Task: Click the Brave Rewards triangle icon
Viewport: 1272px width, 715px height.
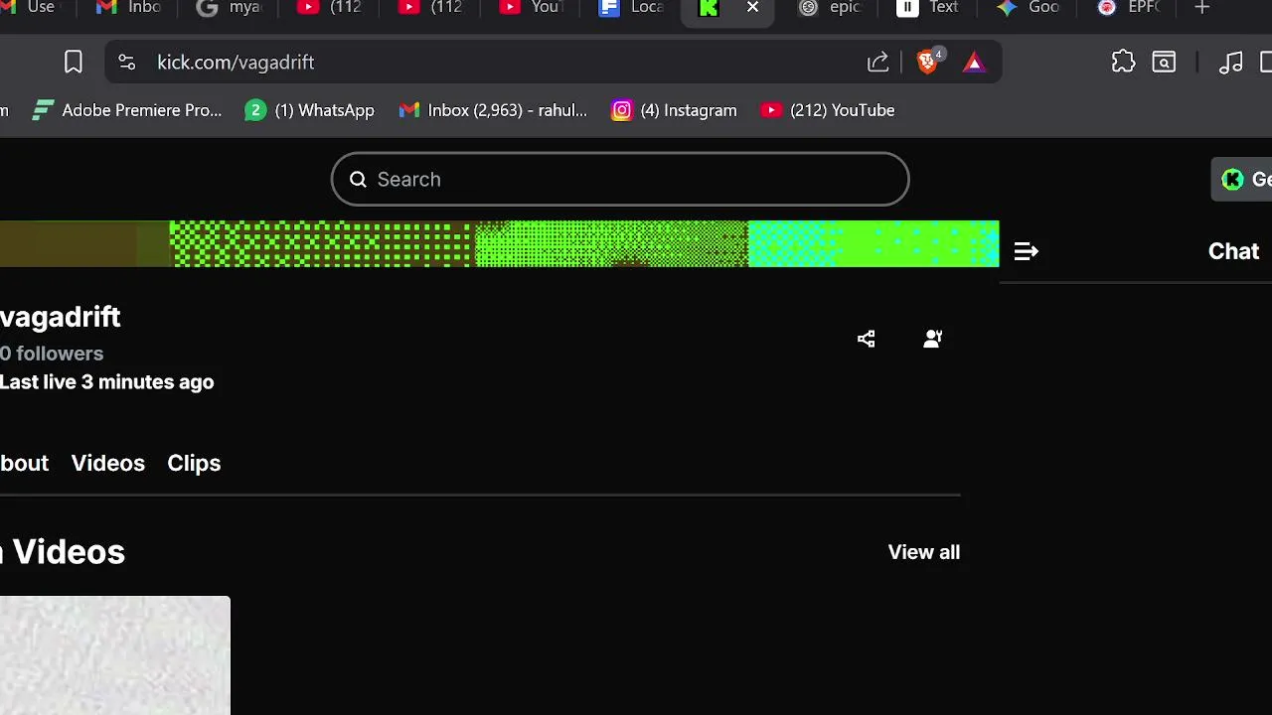Action: click(974, 63)
